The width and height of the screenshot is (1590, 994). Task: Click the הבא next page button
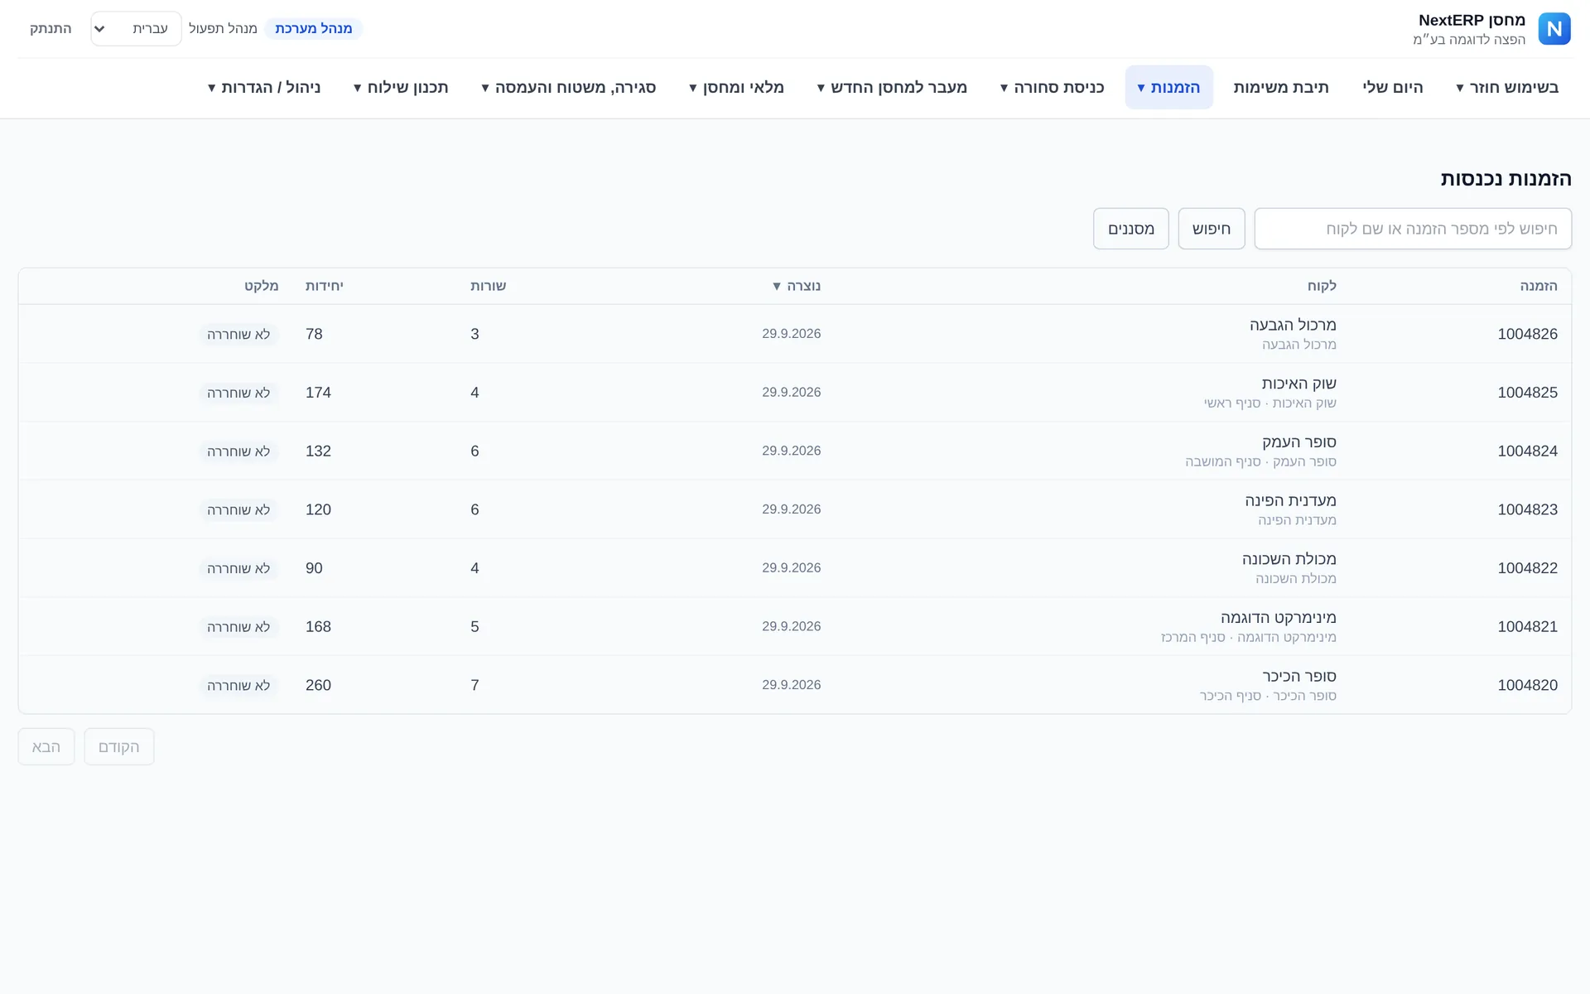pyautogui.click(x=46, y=747)
